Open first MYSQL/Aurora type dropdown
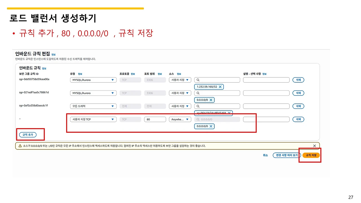 93,80
